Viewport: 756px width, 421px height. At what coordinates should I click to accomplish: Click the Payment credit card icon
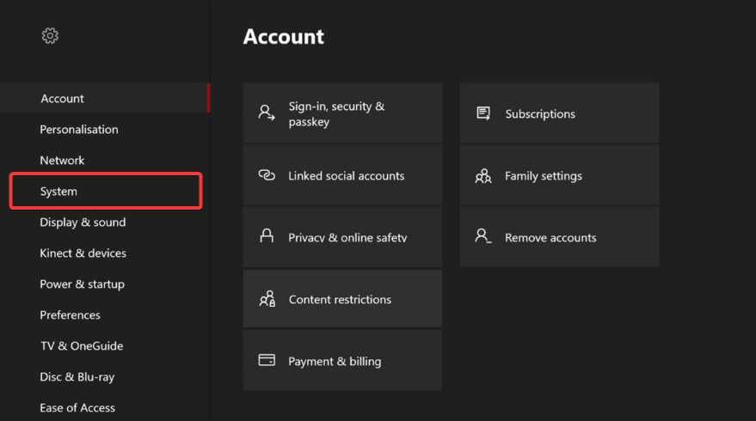[267, 360]
